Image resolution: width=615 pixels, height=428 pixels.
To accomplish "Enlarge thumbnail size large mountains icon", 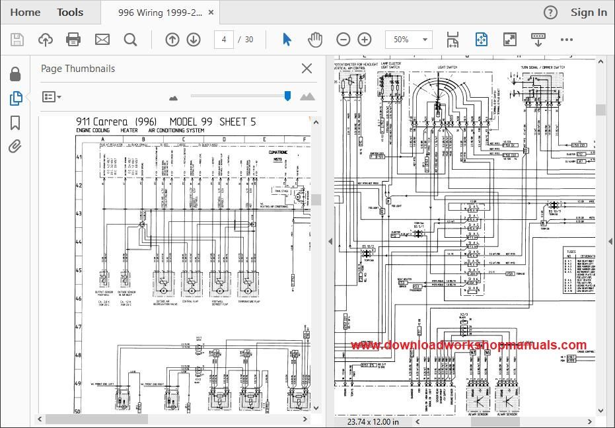I will (307, 96).
